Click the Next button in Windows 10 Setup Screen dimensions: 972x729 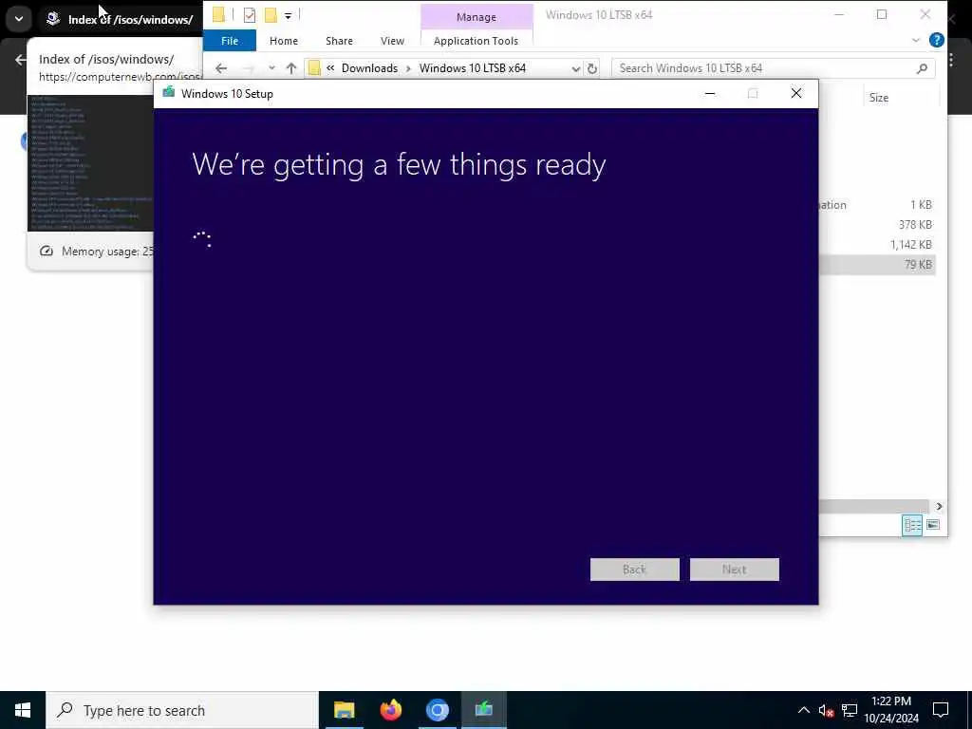tap(734, 570)
